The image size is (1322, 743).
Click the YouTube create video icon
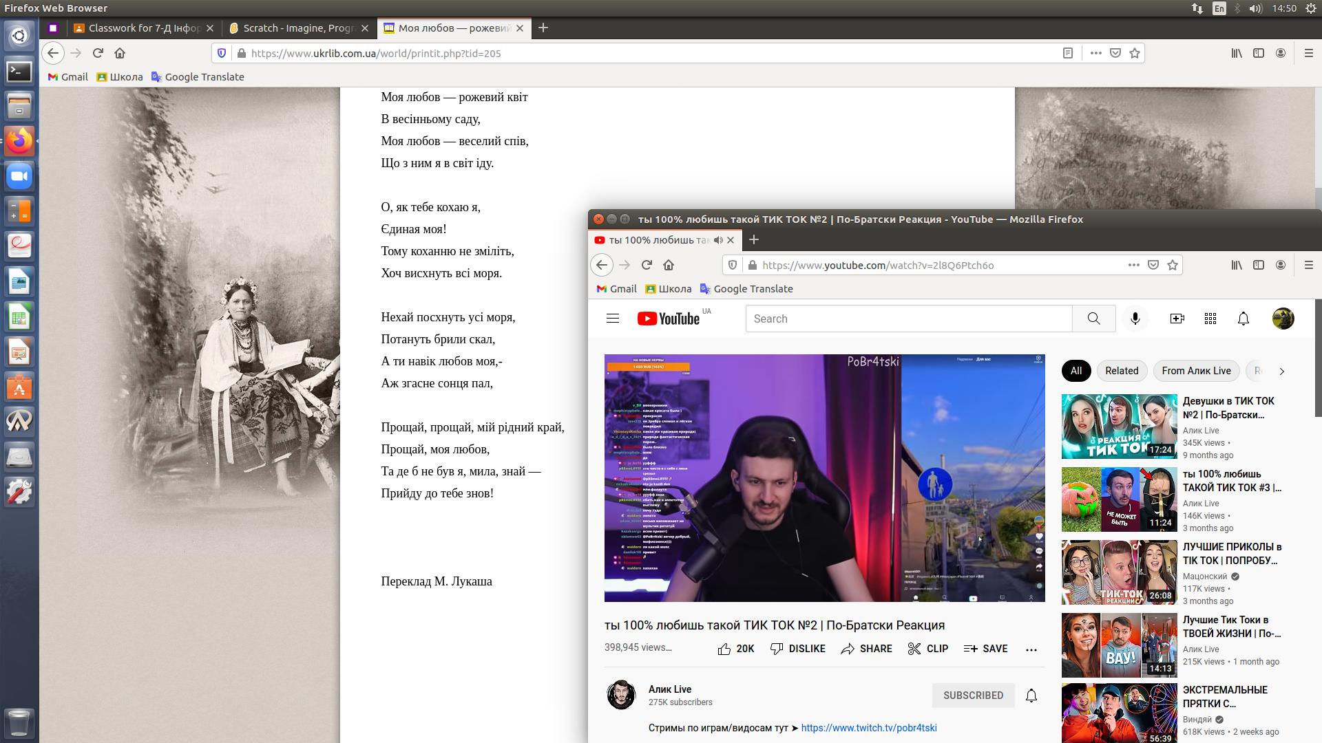point(1177,319)
